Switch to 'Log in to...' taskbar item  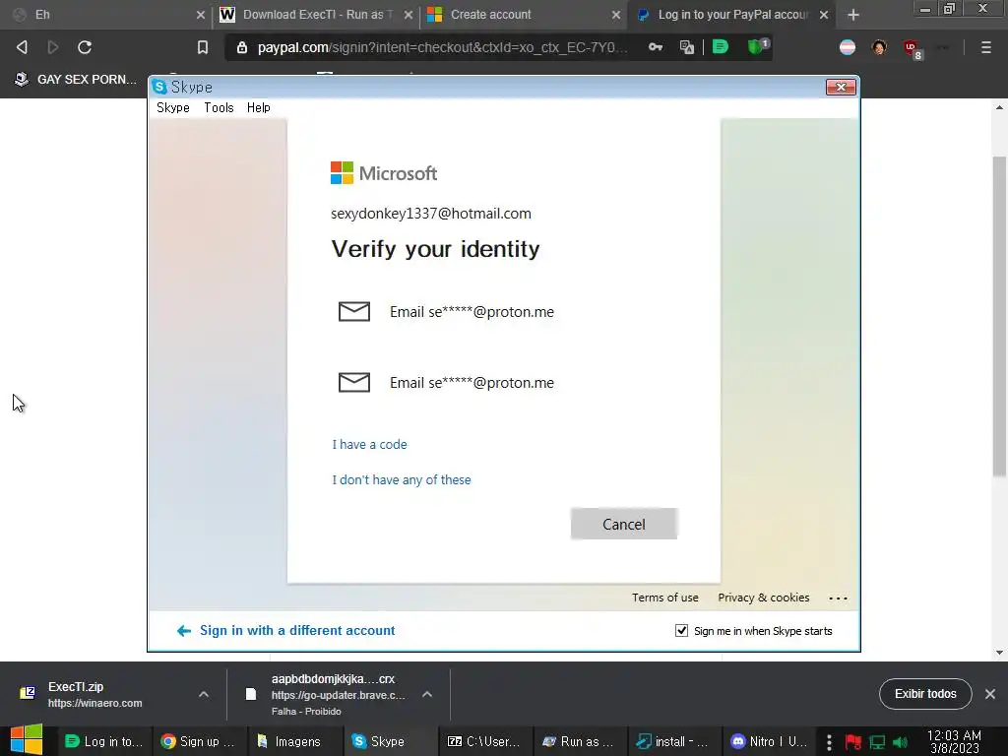(104, 742)
